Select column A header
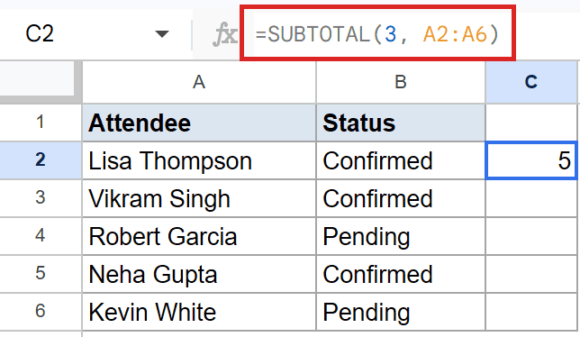Image resolution: width=580 pixels, height=337 pixels. [x=199, y=82]
